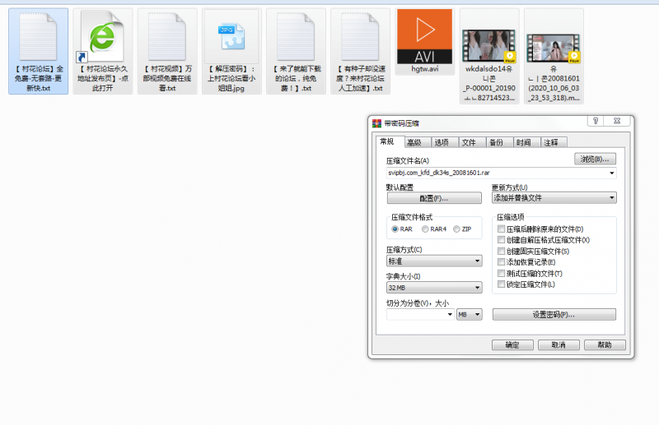Click the WinRAR icon in dialog title bar
659x425 pixels.
(376, 123)
